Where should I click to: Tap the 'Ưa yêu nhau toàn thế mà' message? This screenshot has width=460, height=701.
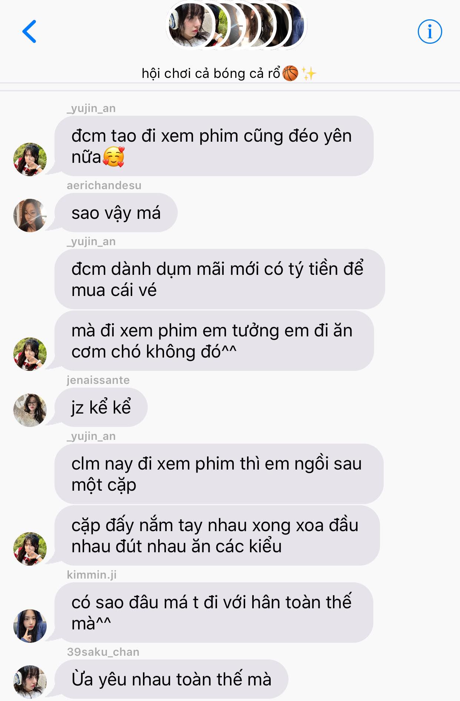171,679
